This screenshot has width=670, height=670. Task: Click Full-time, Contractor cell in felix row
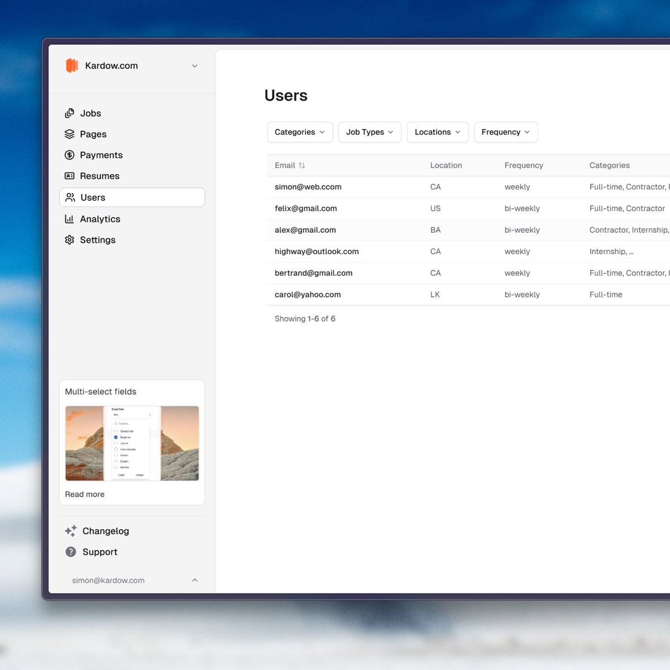(627, 208)
